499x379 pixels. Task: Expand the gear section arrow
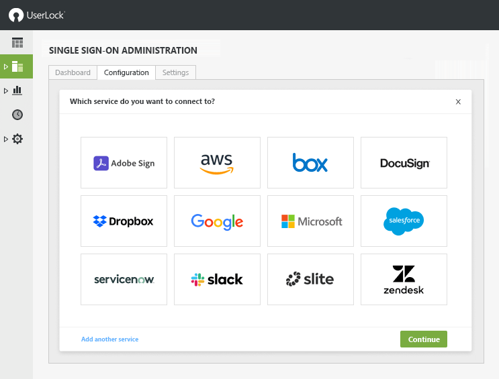click(6, 140)
